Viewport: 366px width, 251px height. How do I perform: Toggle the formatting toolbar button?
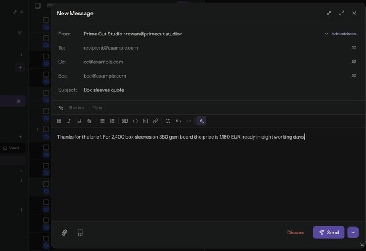(201, 121)
